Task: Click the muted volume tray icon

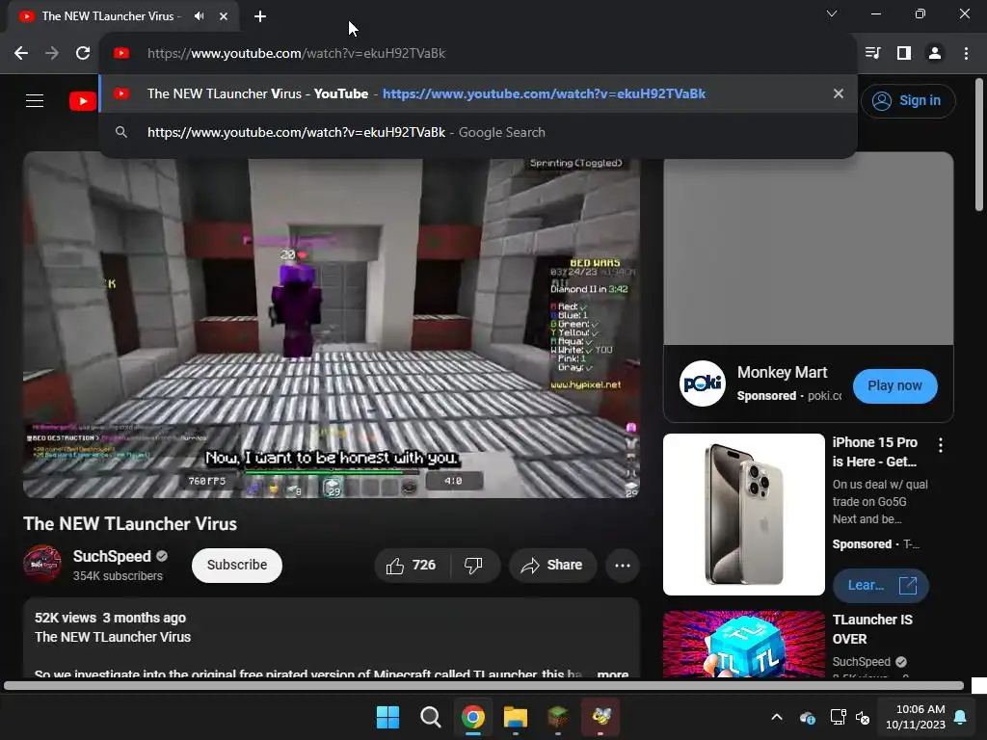Action: (863, 717)
